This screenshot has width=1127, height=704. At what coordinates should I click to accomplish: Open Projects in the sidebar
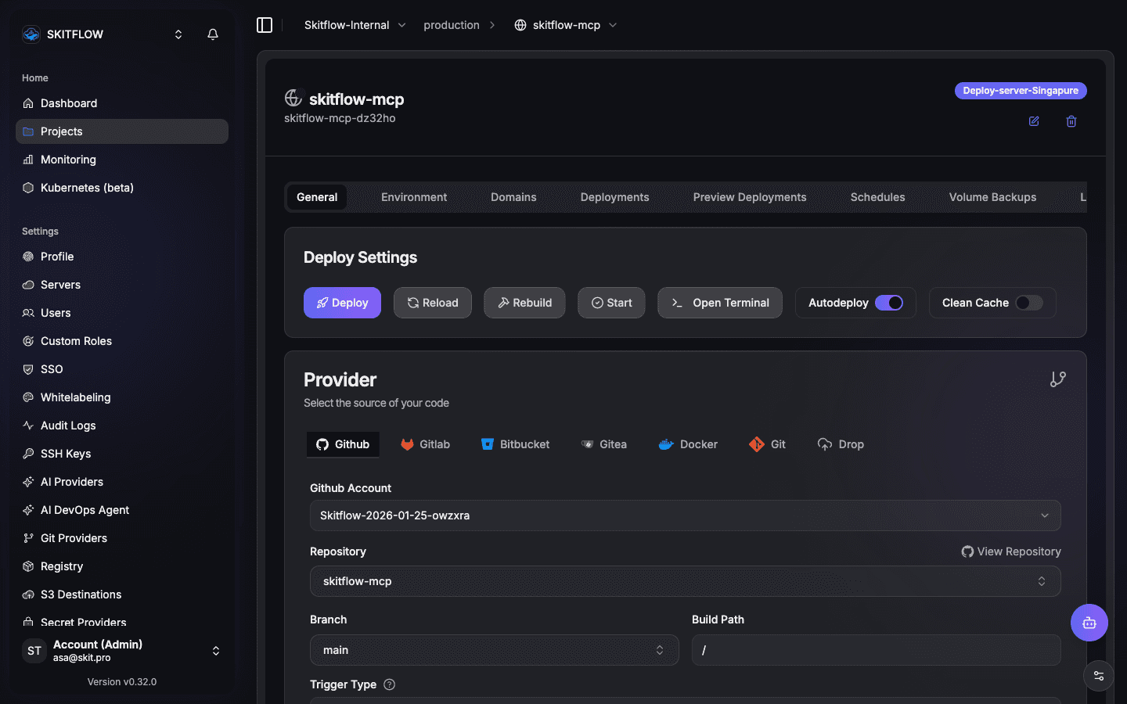[x=122, y=131]
